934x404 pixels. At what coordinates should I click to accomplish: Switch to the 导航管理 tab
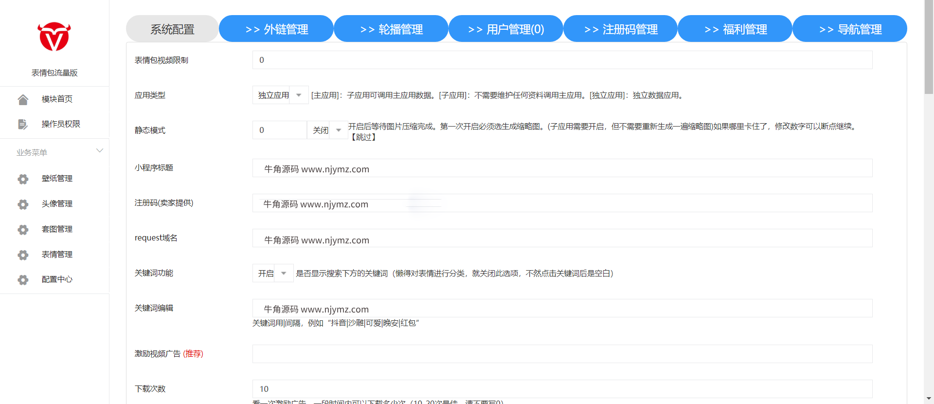[x=850, y=29]
